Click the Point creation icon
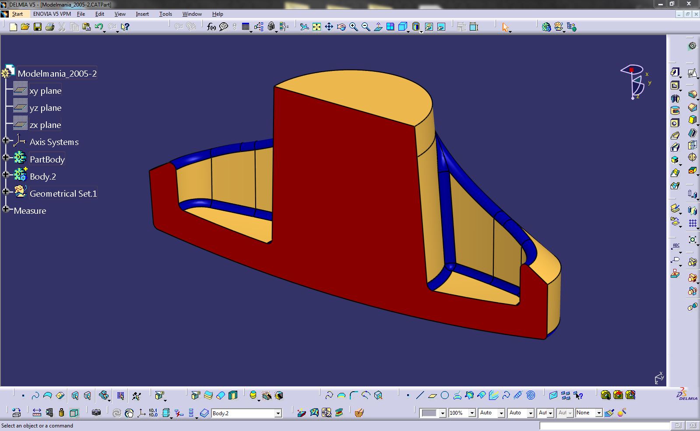This screenshot has width=700, height=431. [408, 396]
